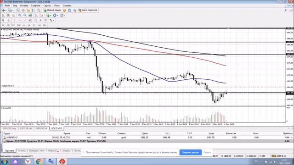
Task: Expand the New Chart dropdown arrow
Action: pyautogui.click(x=6, y=10)
